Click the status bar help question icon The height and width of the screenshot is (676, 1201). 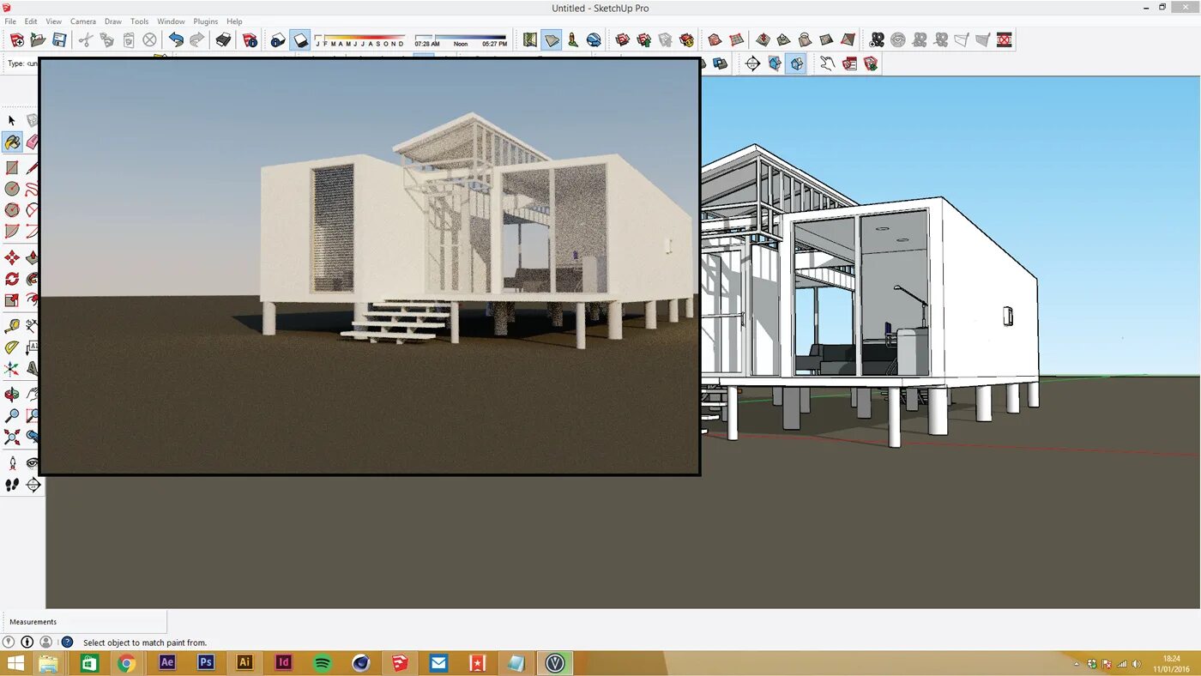tap(67, 642)
